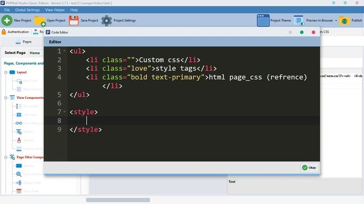Click the Text field area below the editor
This screenshot has width=364, height=204.
pos(295,186)
